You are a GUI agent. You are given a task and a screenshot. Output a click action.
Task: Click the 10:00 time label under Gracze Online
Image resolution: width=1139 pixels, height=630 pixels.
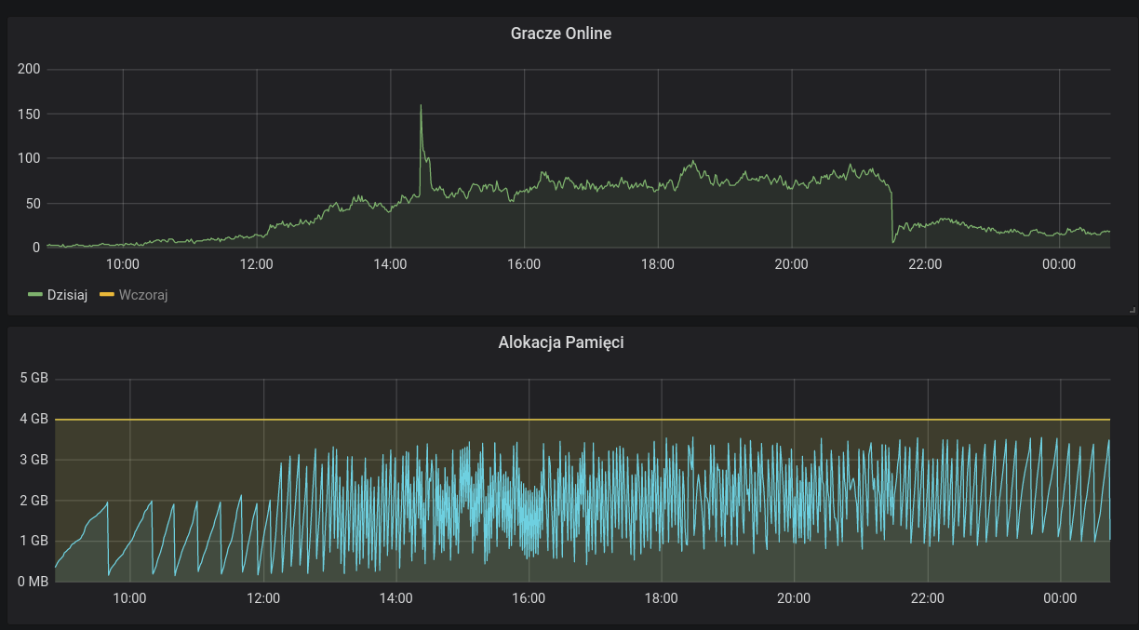[x=123, y=264]
